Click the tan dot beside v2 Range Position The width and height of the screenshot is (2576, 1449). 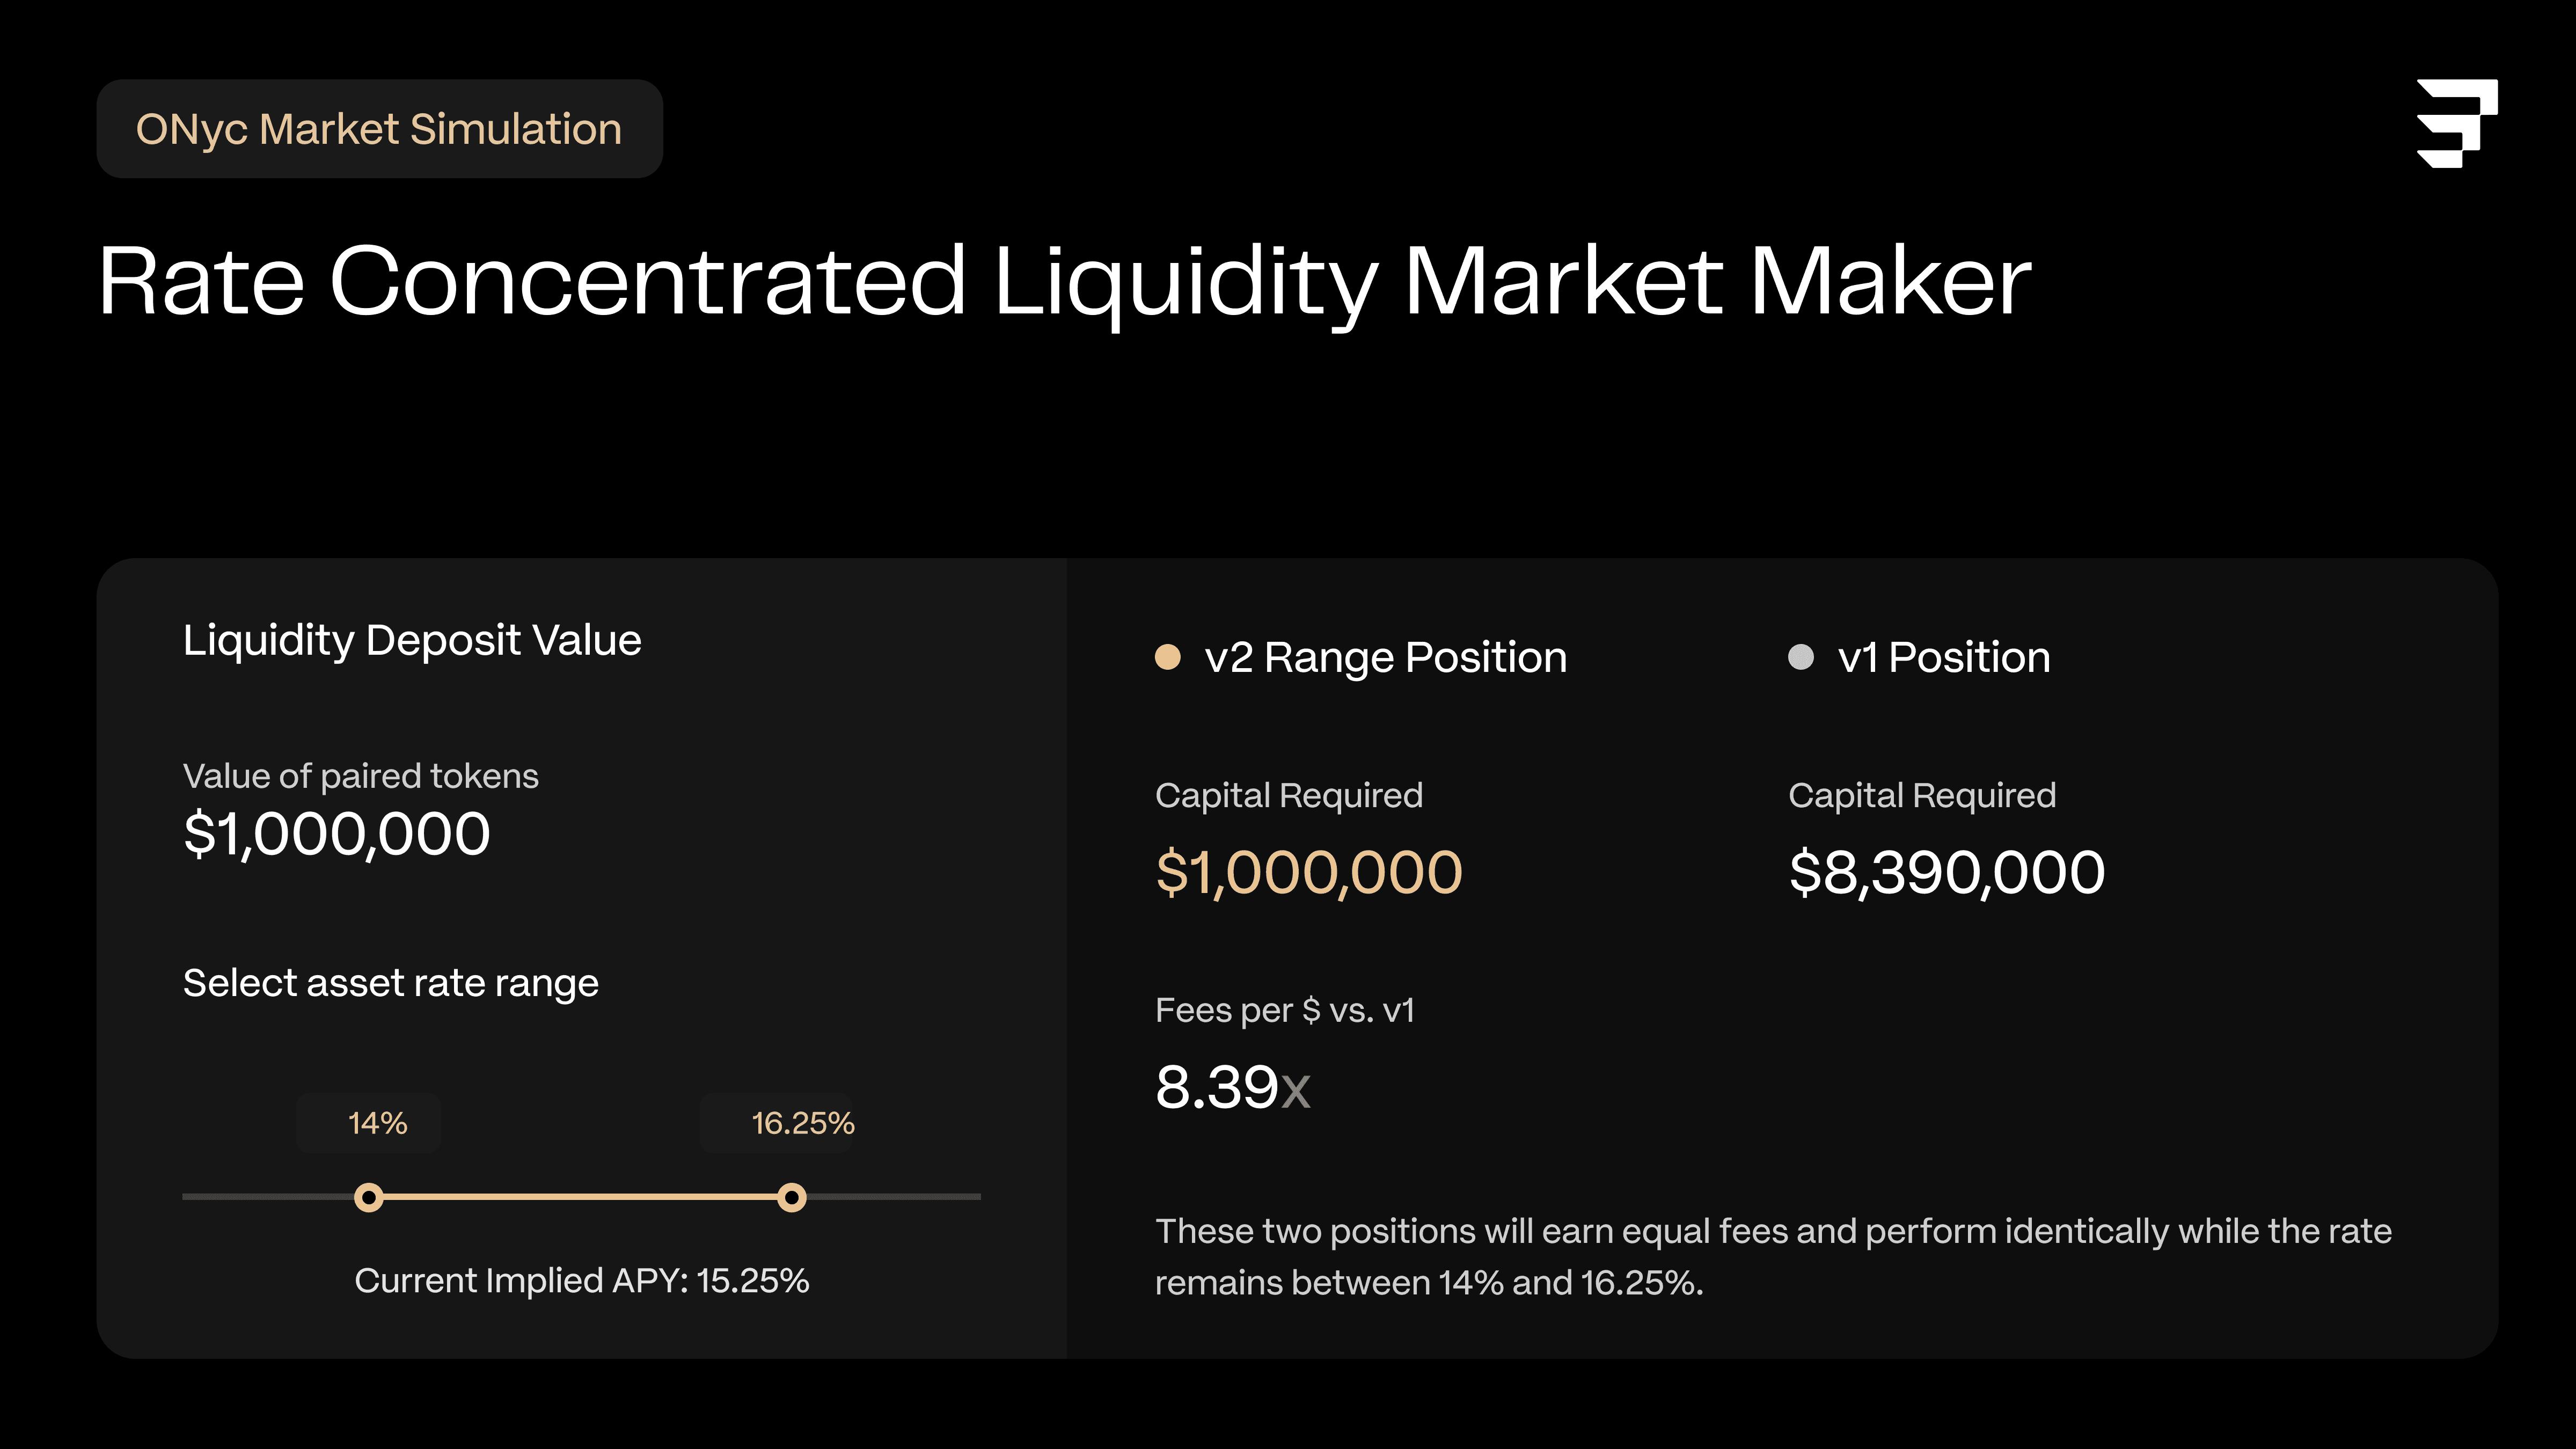pyautogui.click(x=1167, y=657)
